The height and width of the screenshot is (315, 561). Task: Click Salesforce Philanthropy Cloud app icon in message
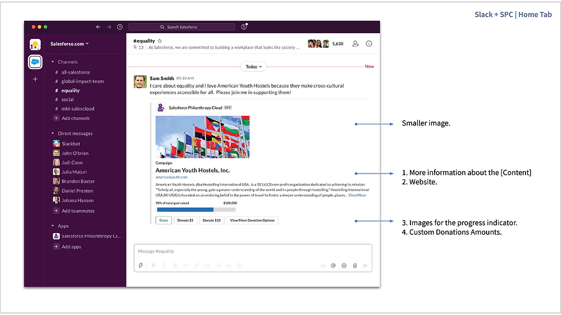[x=161, y=108]
